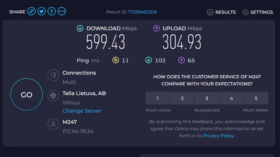Open result ID 17258462206 link
Image resolution: width=280 pixels, height=157 pixels.
tap(143, 12)
